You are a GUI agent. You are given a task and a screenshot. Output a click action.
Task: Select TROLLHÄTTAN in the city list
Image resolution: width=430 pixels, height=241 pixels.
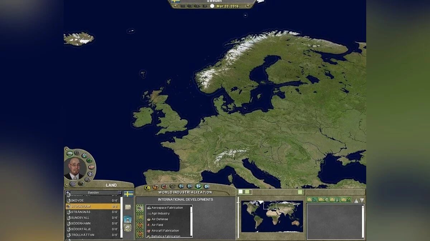93,235
